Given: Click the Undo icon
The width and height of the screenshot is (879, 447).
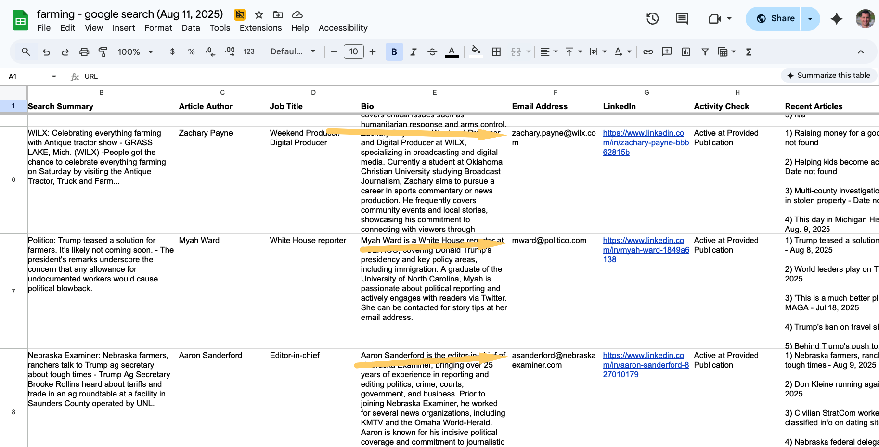Looking at the screenshot, I should point(46,52).
